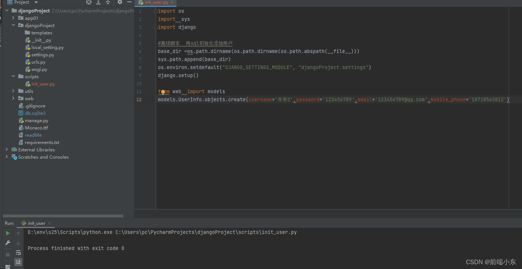The width and height of the screenshot is (522, 269).
Task: Open Run configuration settings with wrench icon
Action: click(7, 242)
